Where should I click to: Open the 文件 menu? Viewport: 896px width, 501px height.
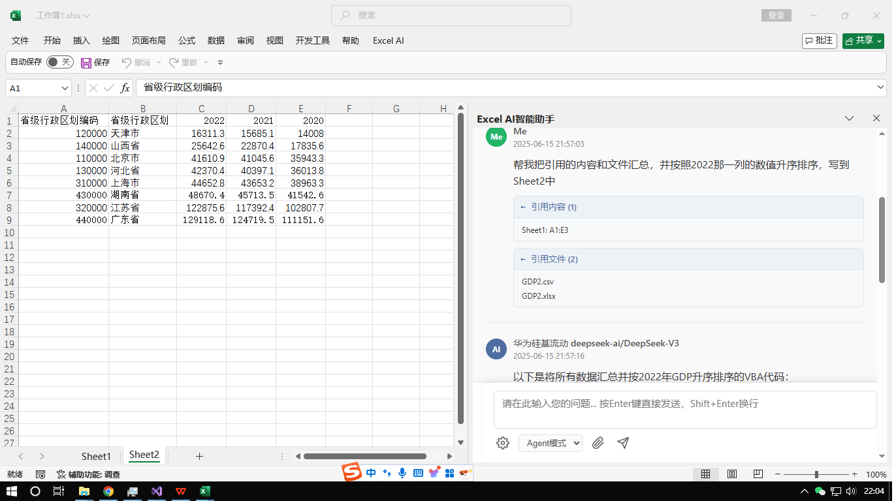20,40
